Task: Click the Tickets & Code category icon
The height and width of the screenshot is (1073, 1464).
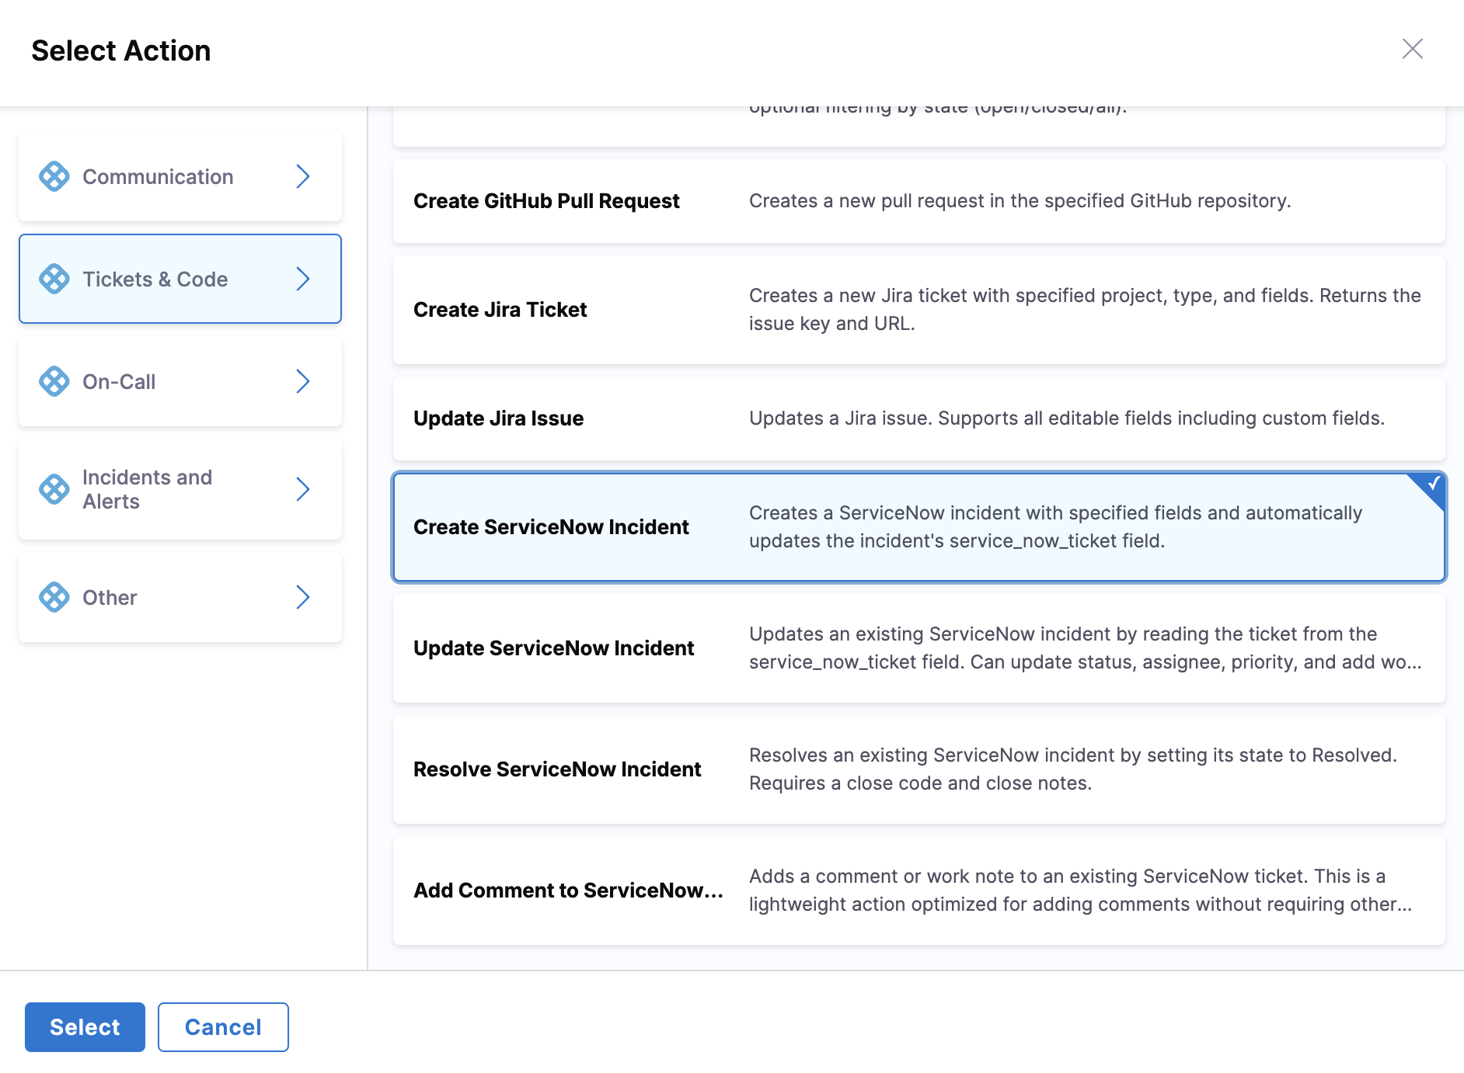Action: tap(54, 279)
